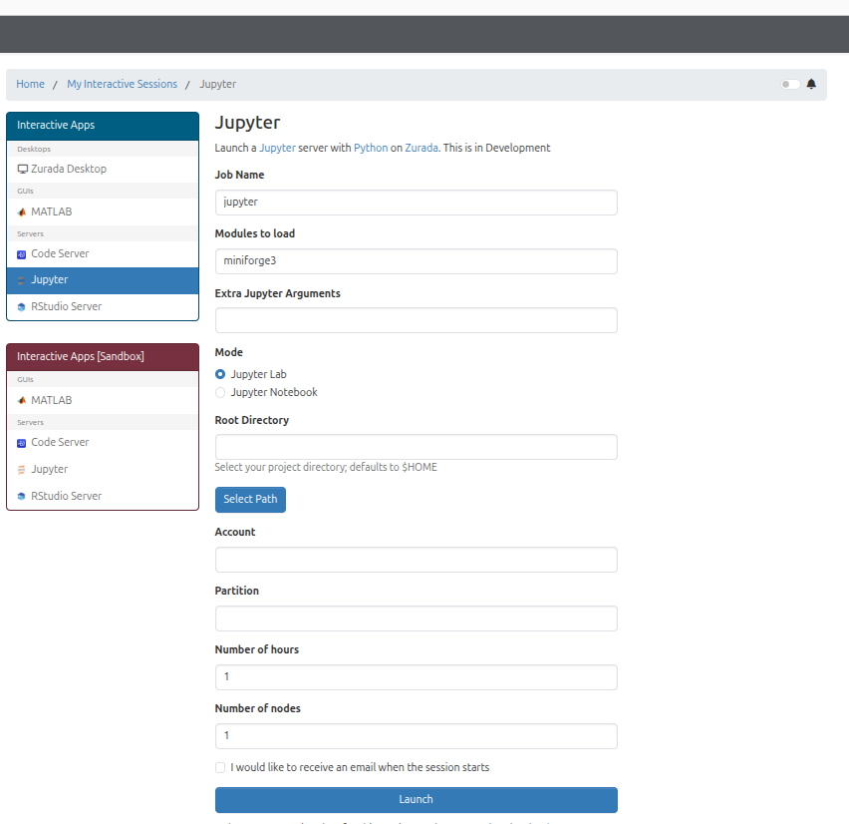849x824 pixels.
Task: Click the Interactive Apps panel header
Action: [103, 126]
